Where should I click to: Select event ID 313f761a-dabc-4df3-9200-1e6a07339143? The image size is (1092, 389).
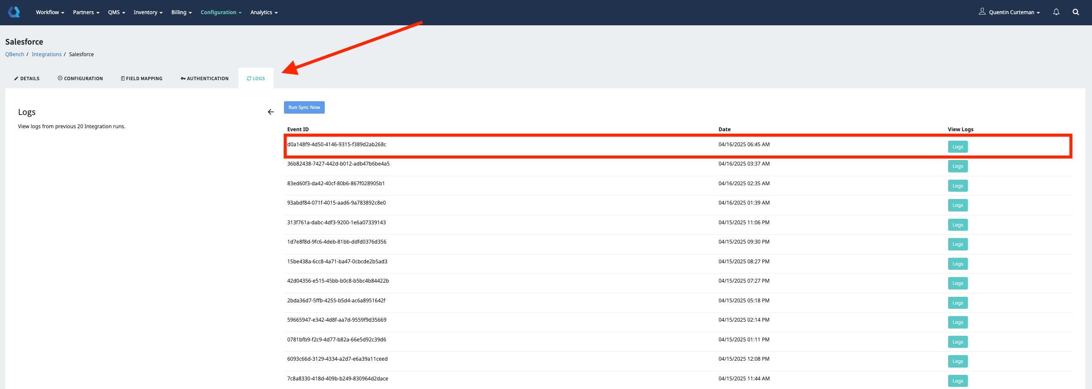336,223
